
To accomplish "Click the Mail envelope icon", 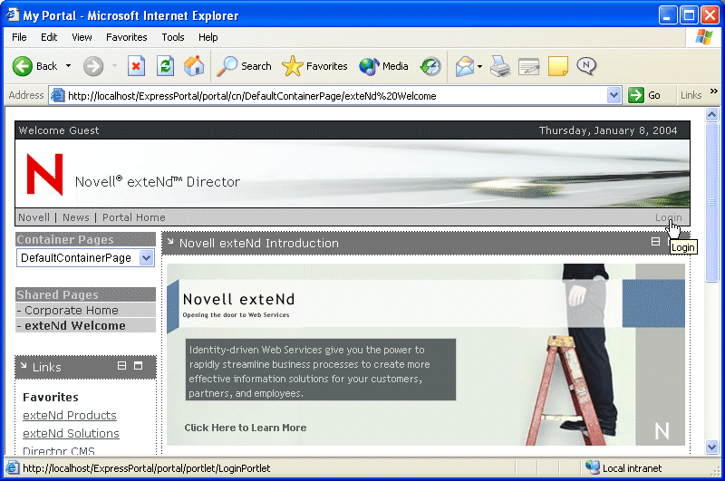I will click(465, 66).
